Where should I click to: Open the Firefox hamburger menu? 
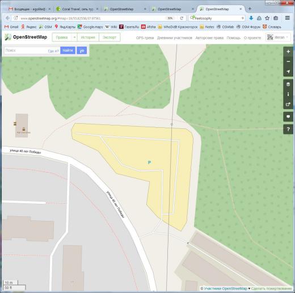pos(288,18)
